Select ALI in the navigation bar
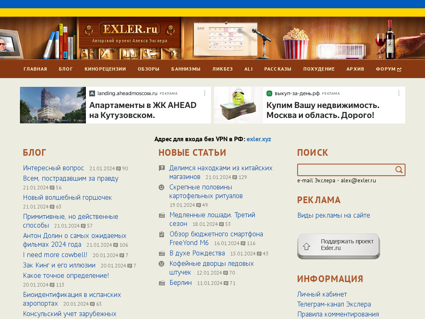 (249, 69)
